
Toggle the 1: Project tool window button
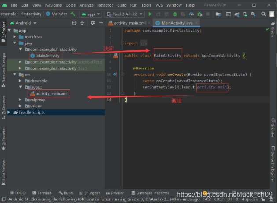coord(4,32)
